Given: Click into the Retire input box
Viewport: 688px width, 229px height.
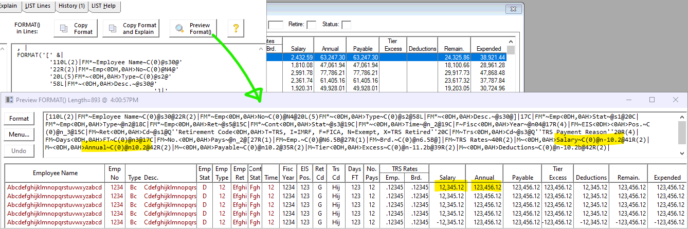Looking at the screenshot, I should click(x=311, y=25).
